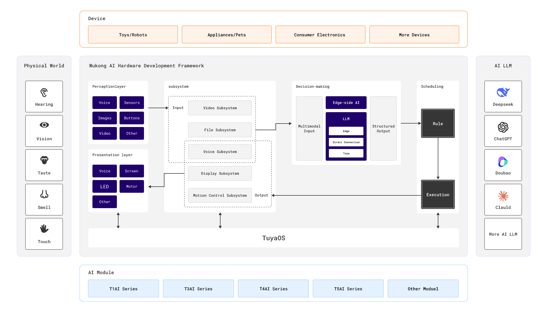Click the Images block
The width and height of the screenshot is (543, 311).
pyautogui.click(x=105, y=118)
